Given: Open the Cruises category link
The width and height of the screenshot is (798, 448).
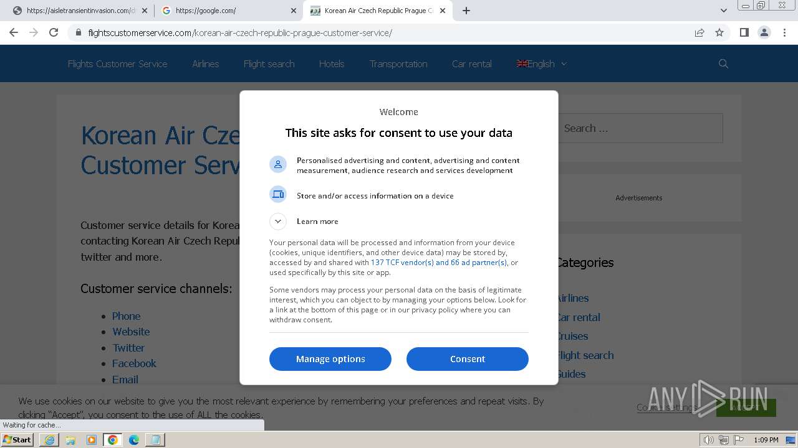Looking at the screenshot, I should (572, 336).
